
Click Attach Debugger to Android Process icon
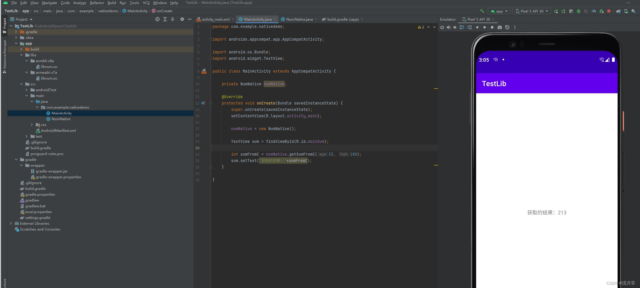601,11
